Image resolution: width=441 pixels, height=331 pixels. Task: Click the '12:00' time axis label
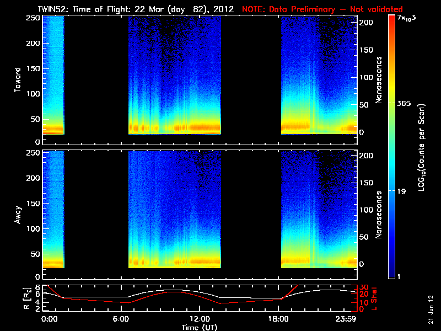pos(200,319)
